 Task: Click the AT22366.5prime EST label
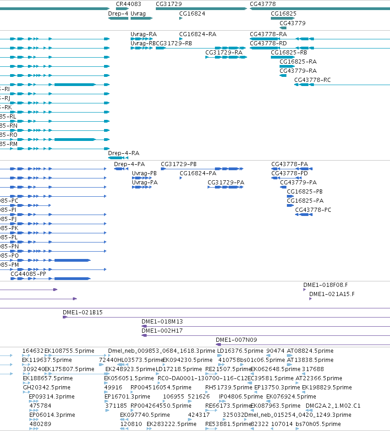319,378
